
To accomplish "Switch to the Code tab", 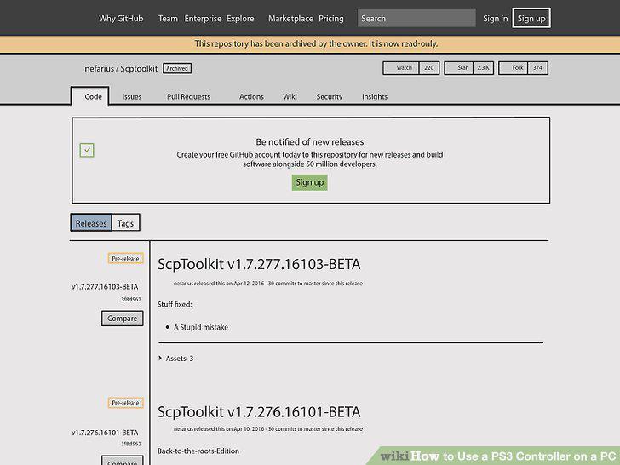I will click(89, 96).
